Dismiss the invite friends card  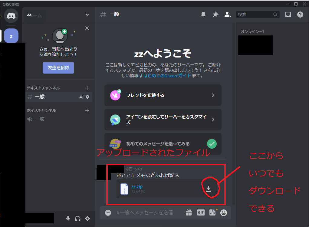[x=87, y=28]
